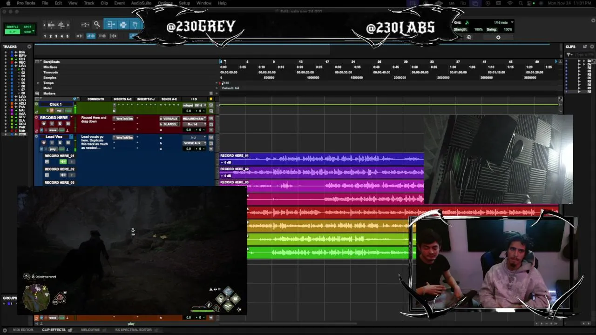Open the Track menu

point(89,3)
